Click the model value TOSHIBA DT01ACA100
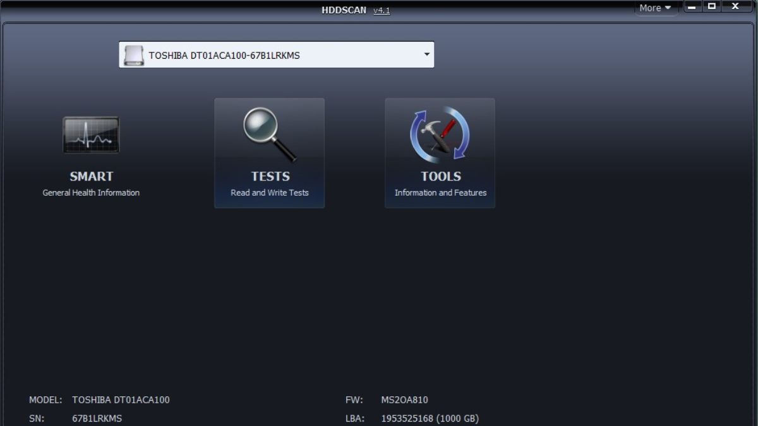 pyautogui.click(x=121, y=399)
